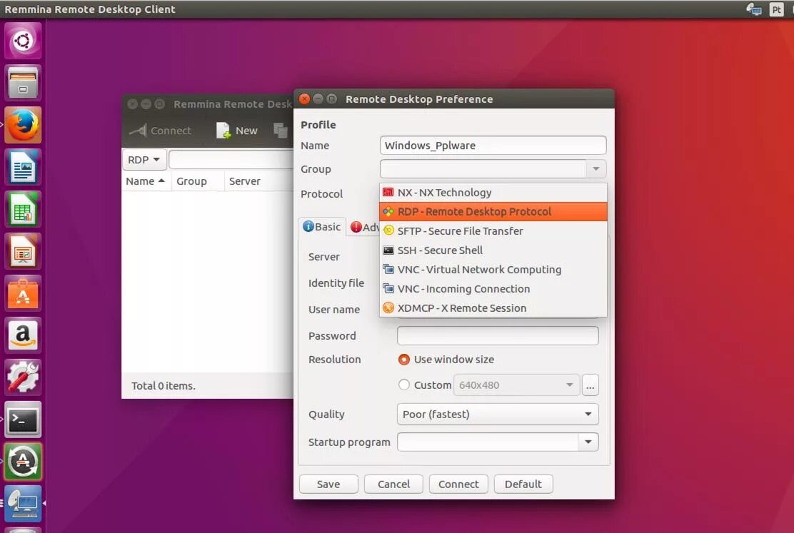This screenshot has height=533, width=794.
Task: Click profile Name field Windows_Pplware
Action: pyautogui.click(x=493, y=146)
